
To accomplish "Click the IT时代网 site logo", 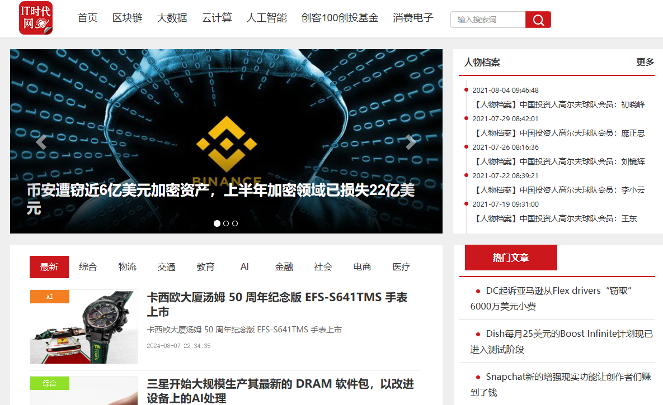I will [36, 18].
